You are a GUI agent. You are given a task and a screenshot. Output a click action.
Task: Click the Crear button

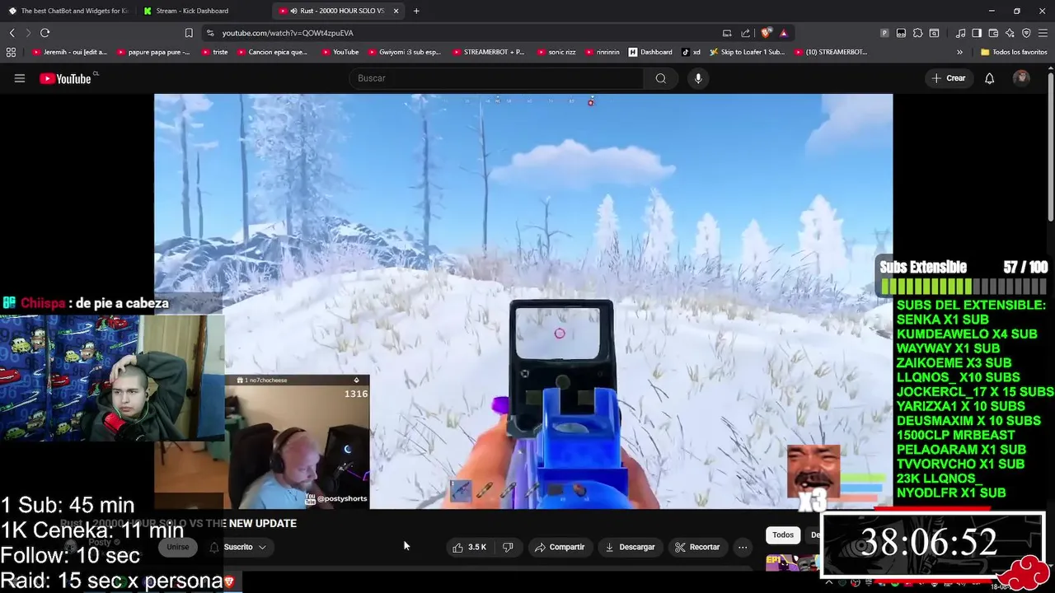click(949, 78)
